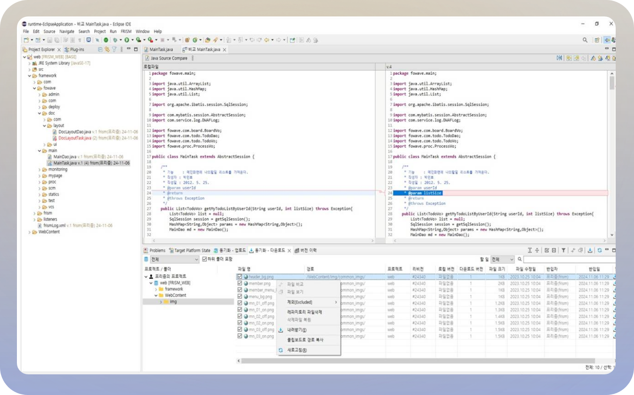Viewport: 634px width, 395px height.
Task: Collapse the layout folder in Project Explorer
Action: tap(45, 126)
